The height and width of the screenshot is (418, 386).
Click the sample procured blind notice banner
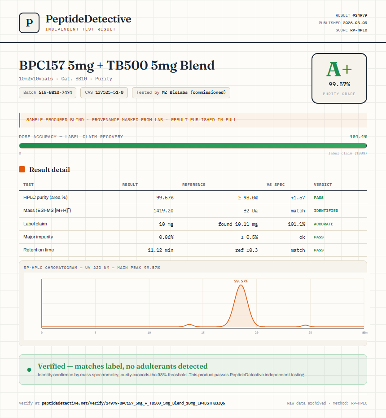[193, 120]
